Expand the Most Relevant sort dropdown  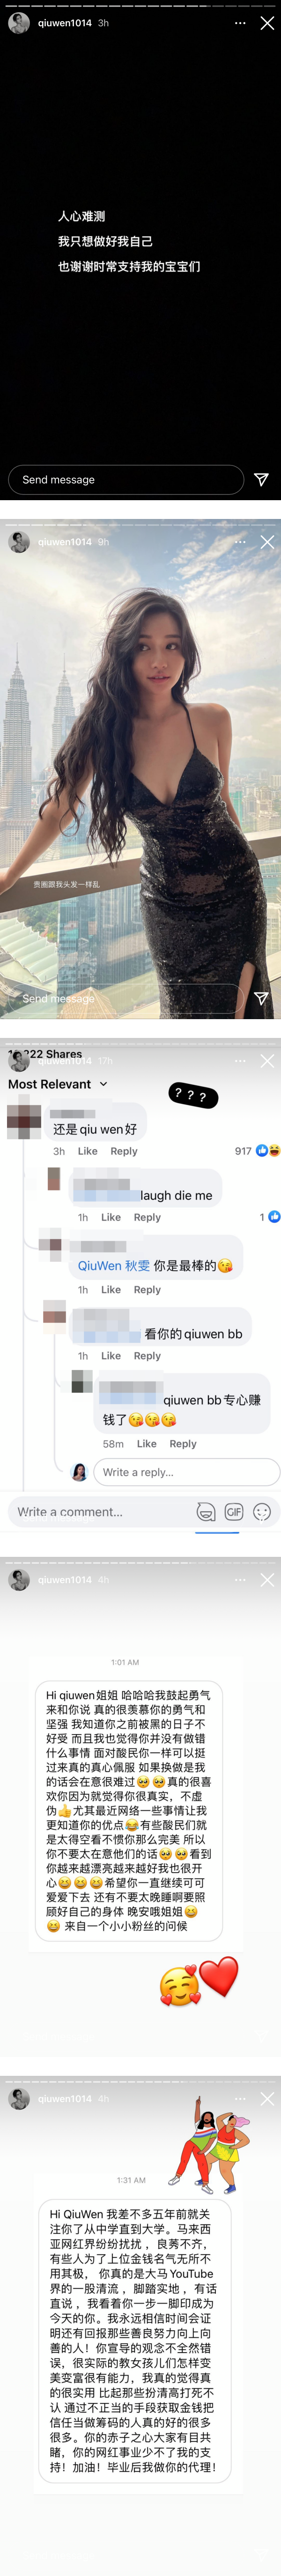click(58, 1084)
